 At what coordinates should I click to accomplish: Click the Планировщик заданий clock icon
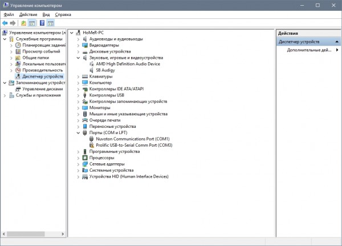(18, 45)
